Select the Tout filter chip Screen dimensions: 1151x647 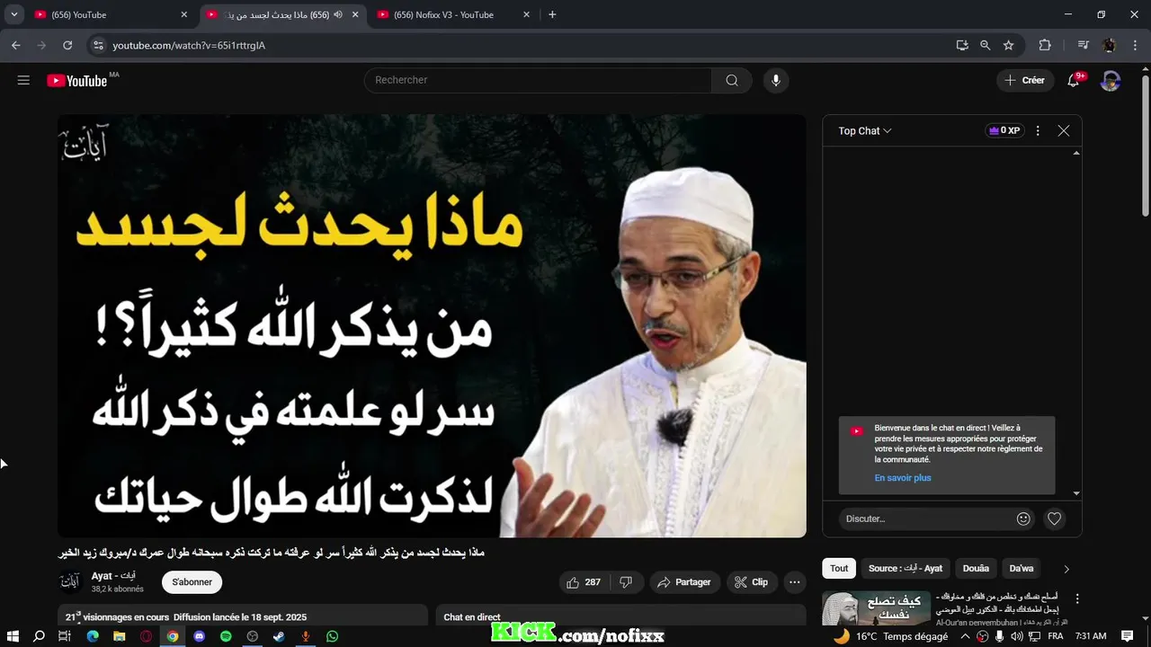pyautogui.click(x=839, y=569)
